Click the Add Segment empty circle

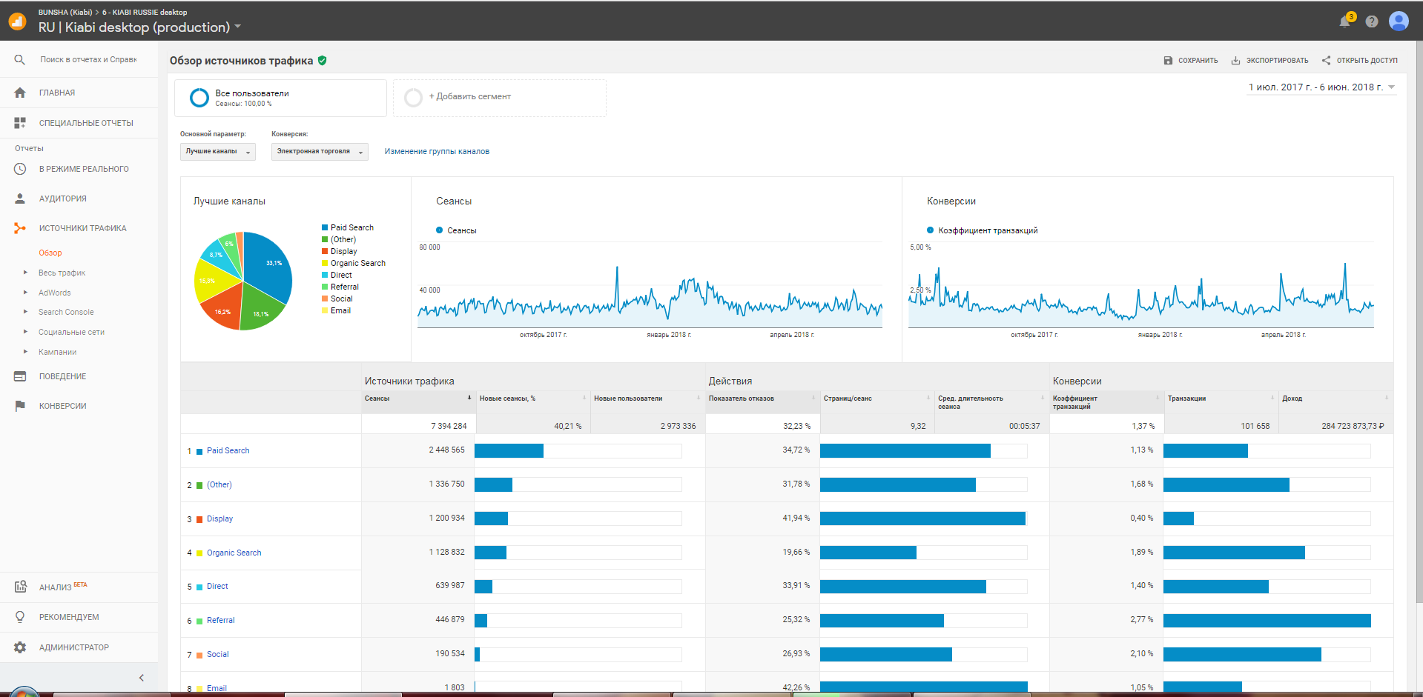pos(413,98)
